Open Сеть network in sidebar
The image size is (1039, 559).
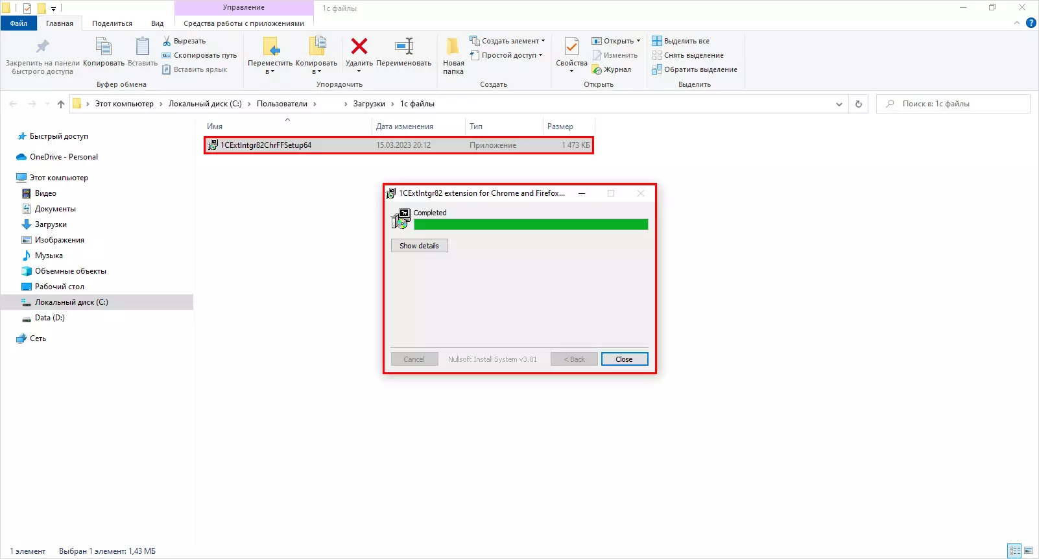[38, 339]
